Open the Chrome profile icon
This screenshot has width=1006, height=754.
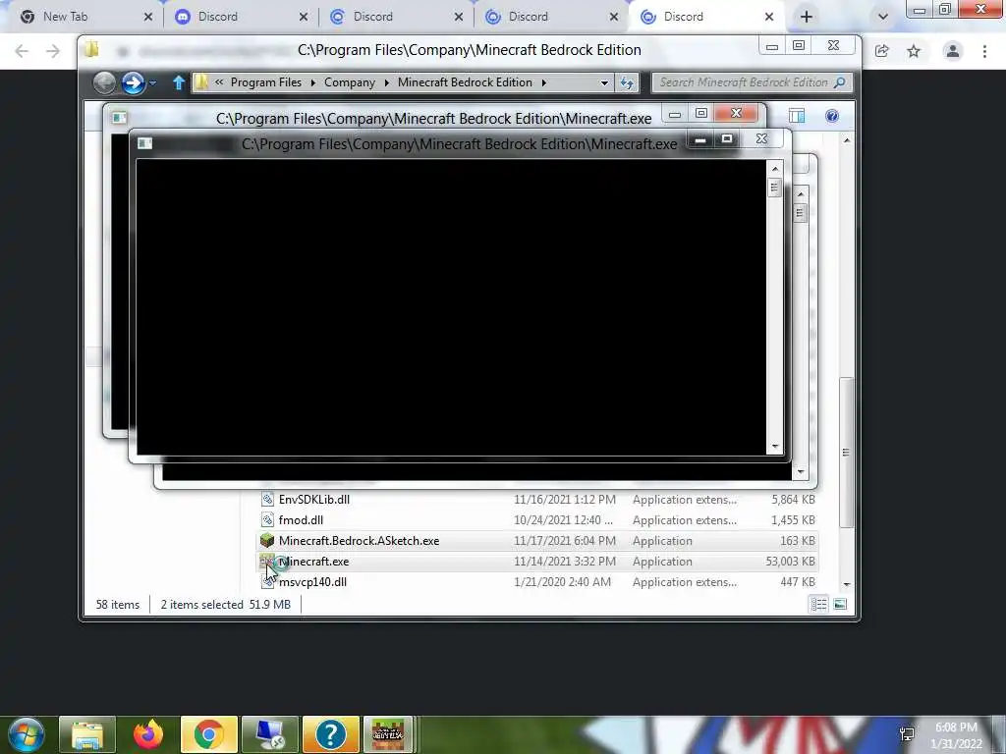pos(953,51)
